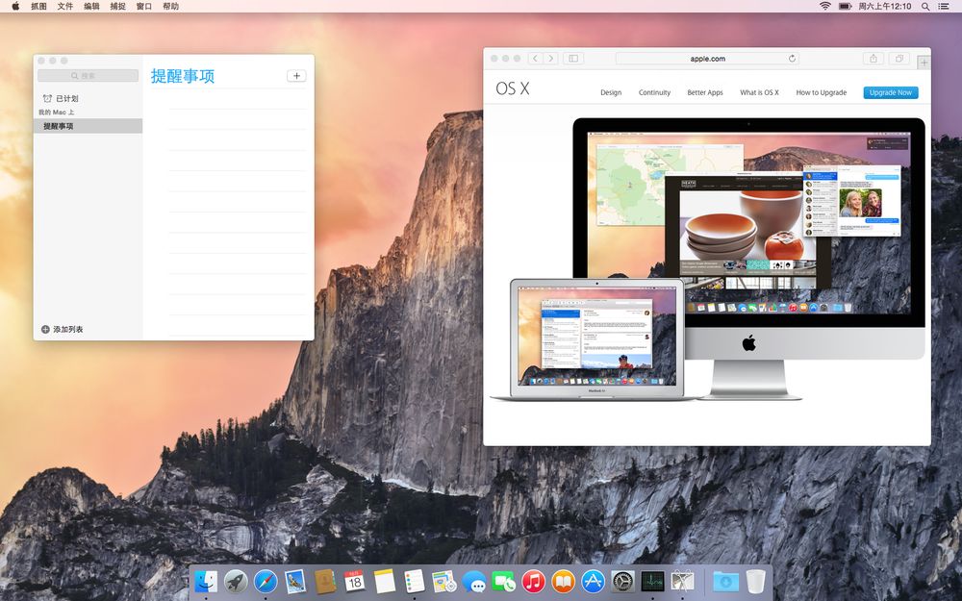Viewport: 962px width, 601px height.
Task: Open Activity Monitor from the Dock
Action: (652, 582)
